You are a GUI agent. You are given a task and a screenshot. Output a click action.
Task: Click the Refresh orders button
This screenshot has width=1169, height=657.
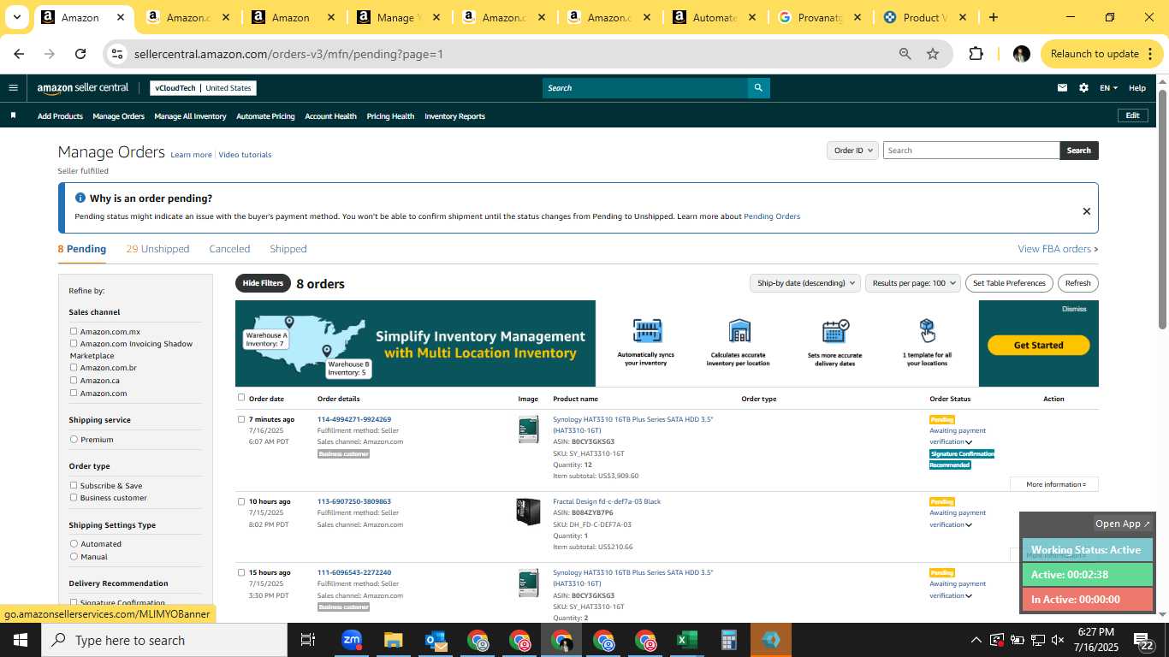tap(1077, 283)
